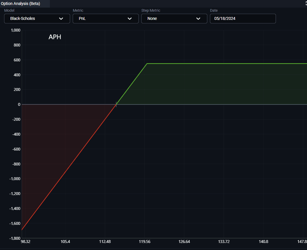The height and width of the screenshot is (250, 307).
Task: Click the y-axis label -1,600
Action: coord(15,223)
